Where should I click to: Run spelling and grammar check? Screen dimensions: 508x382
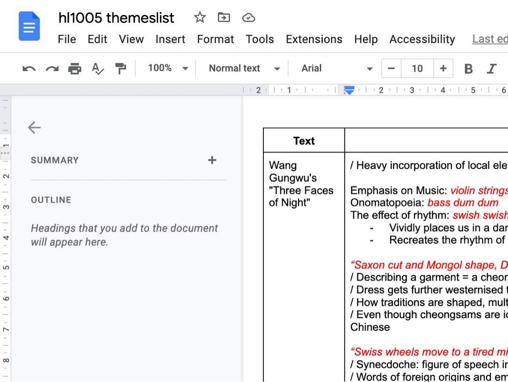98,69
